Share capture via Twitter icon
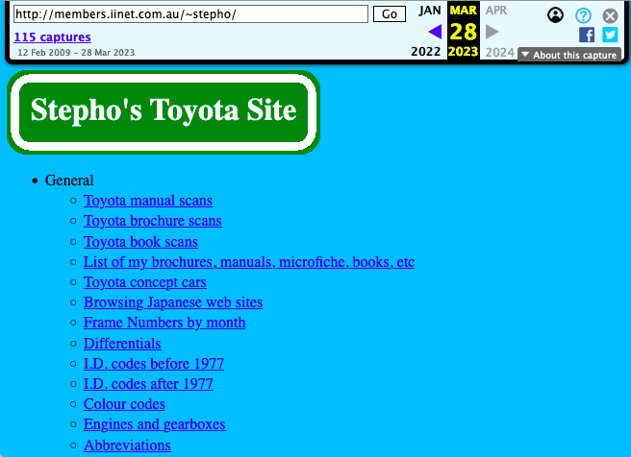Viewport: 631px width, 457px height. tap(610, 35)
